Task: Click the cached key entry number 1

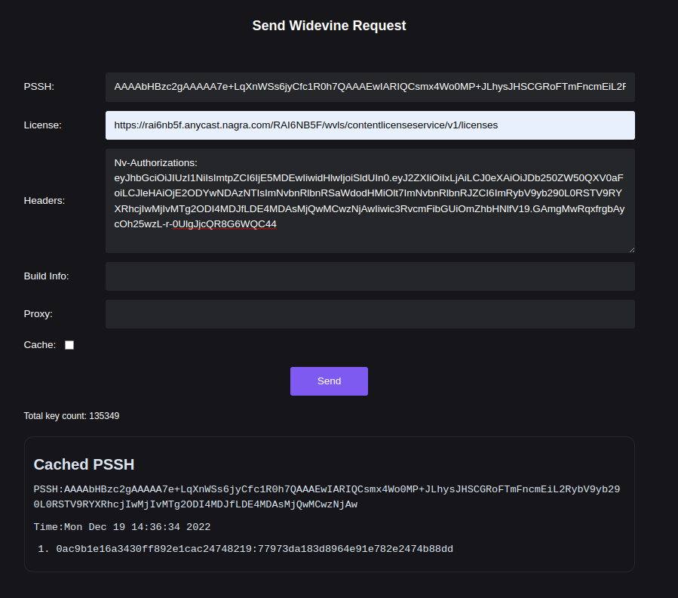Action: click(254, 549)
